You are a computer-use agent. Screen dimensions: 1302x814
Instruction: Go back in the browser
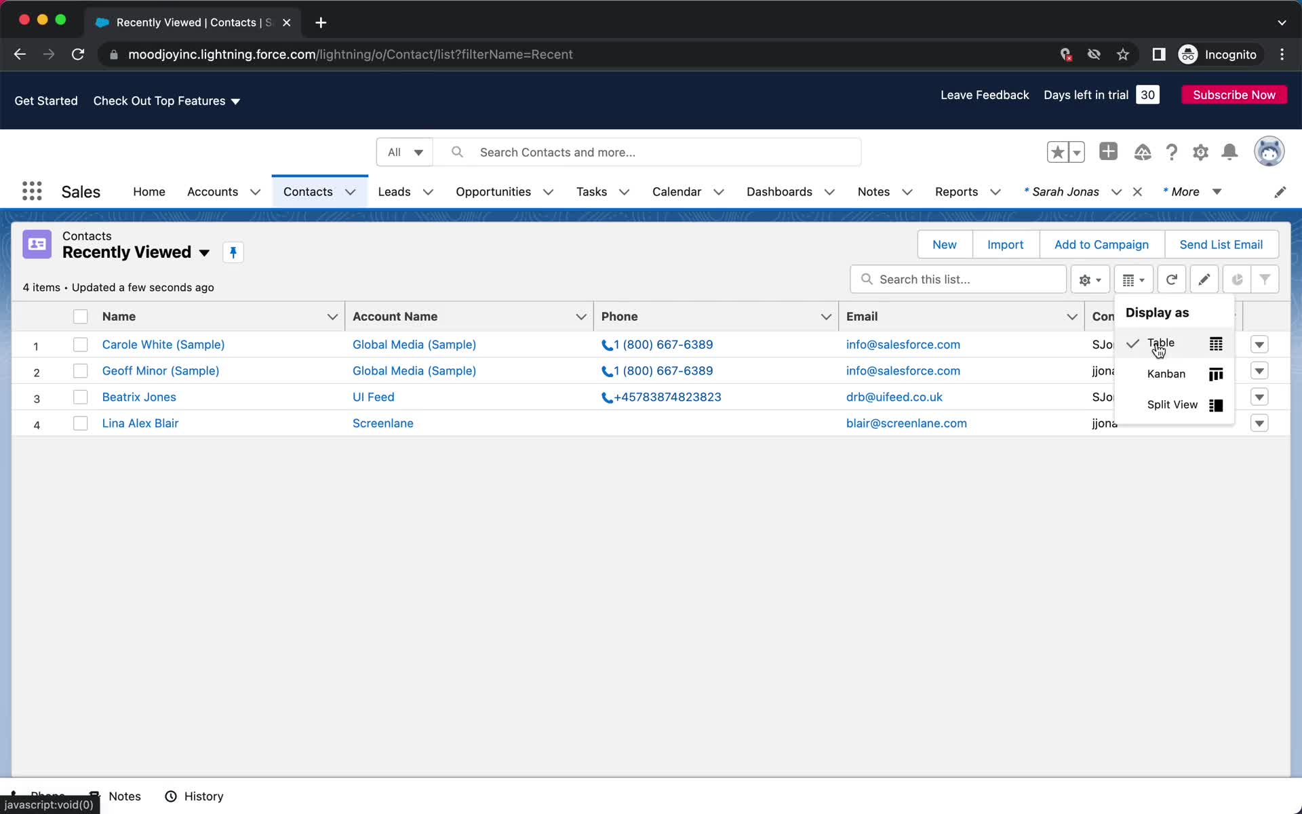point(20,54)
